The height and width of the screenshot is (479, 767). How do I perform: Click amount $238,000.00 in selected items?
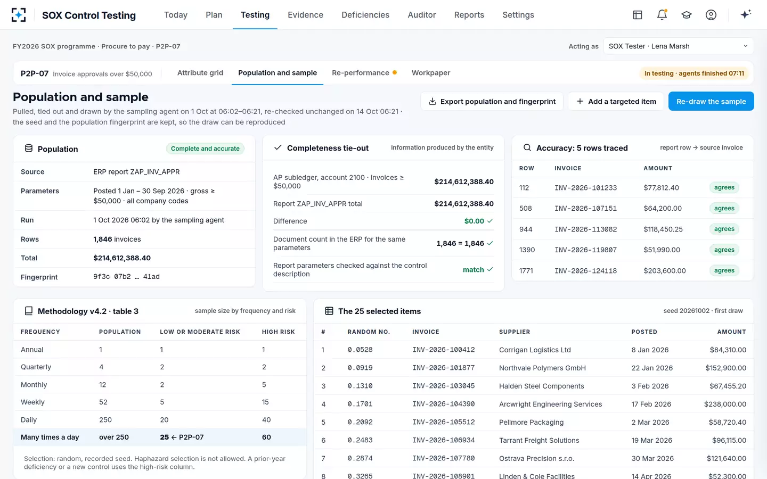click(x=725, y=404)
